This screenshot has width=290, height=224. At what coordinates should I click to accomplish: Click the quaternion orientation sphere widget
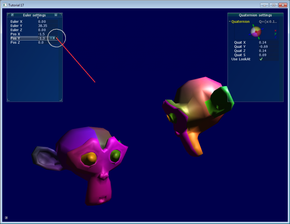pyautogui.click(x=256, y=32)
